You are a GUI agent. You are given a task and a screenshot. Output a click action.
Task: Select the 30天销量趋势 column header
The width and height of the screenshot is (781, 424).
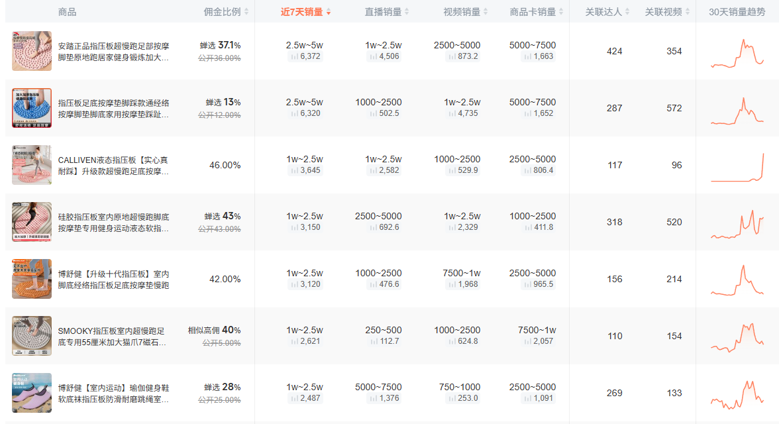click(x=737, y=12)
